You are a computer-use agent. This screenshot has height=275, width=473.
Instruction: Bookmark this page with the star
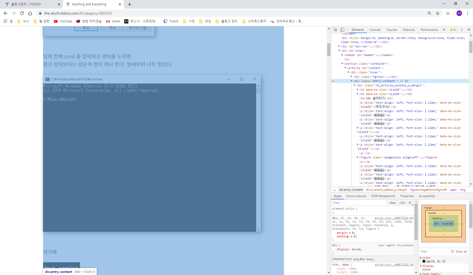tap(438, 13)
